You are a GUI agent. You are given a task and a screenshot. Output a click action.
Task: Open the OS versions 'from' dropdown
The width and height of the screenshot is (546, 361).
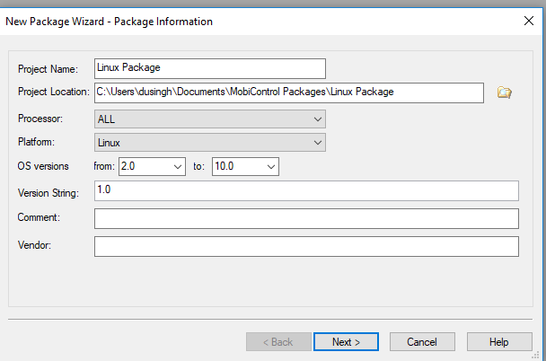(x=151, y=166)
